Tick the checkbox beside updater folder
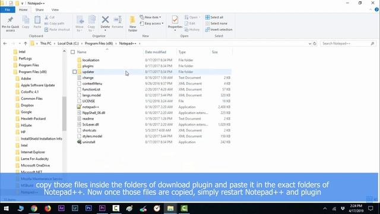380x214 pixels. click(x=74, y=72)
